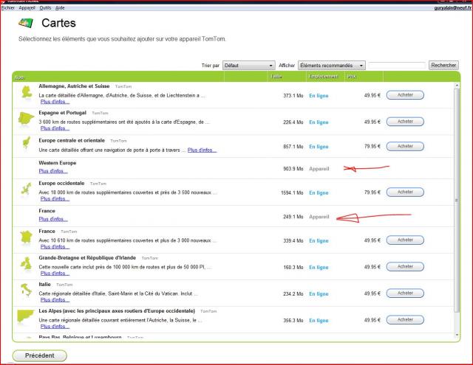This screenshot has height=365, width=473.
Task: Open the Afficher Éléments recommandés dropdown
Action: [x=332, y=66]
